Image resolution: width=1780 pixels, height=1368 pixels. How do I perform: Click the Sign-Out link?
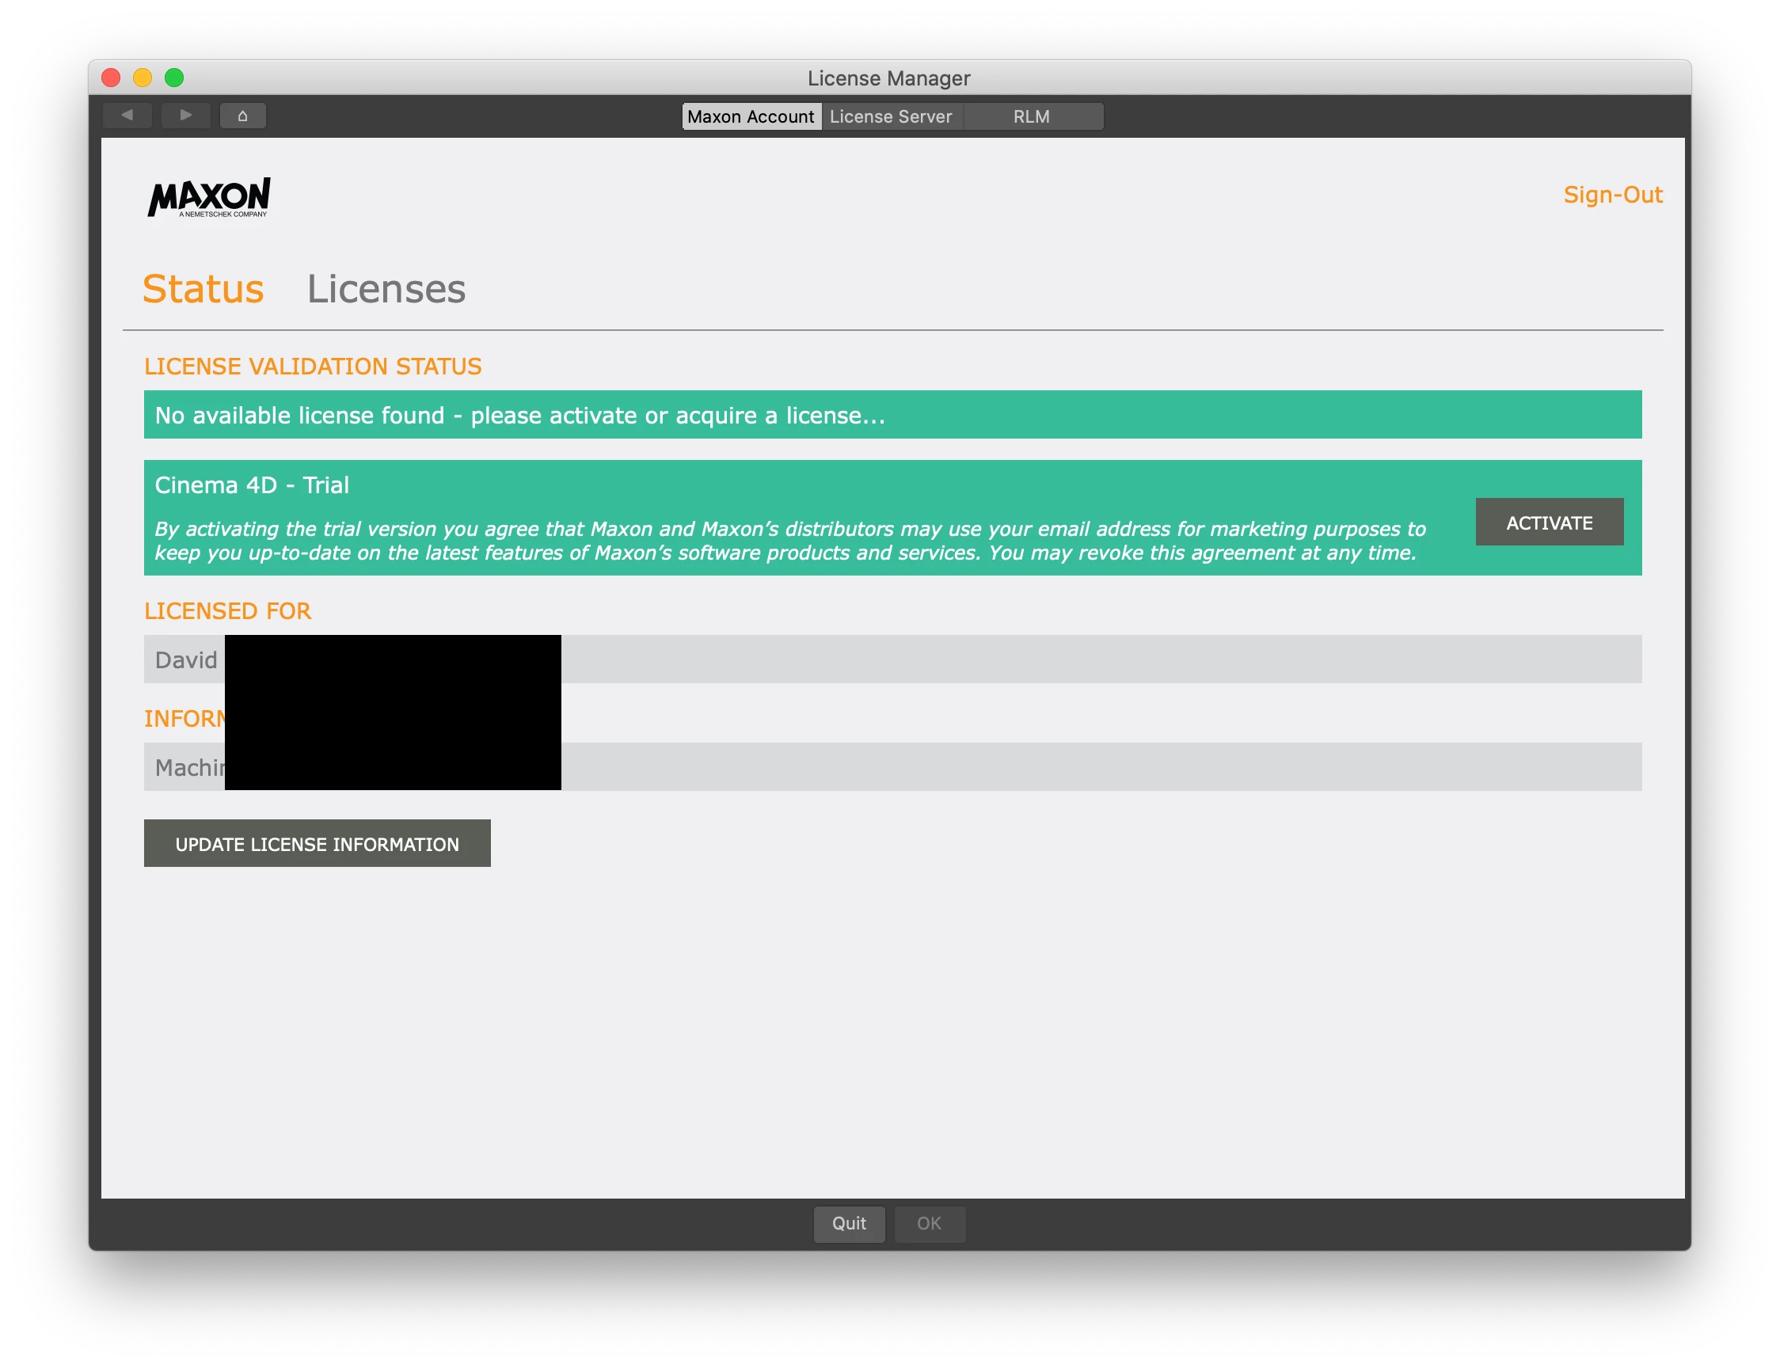1612,195
